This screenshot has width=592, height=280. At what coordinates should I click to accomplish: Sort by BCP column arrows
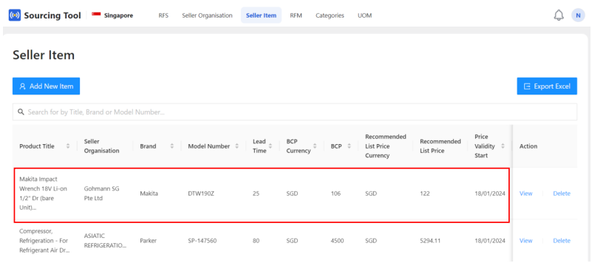click(350, 146)
